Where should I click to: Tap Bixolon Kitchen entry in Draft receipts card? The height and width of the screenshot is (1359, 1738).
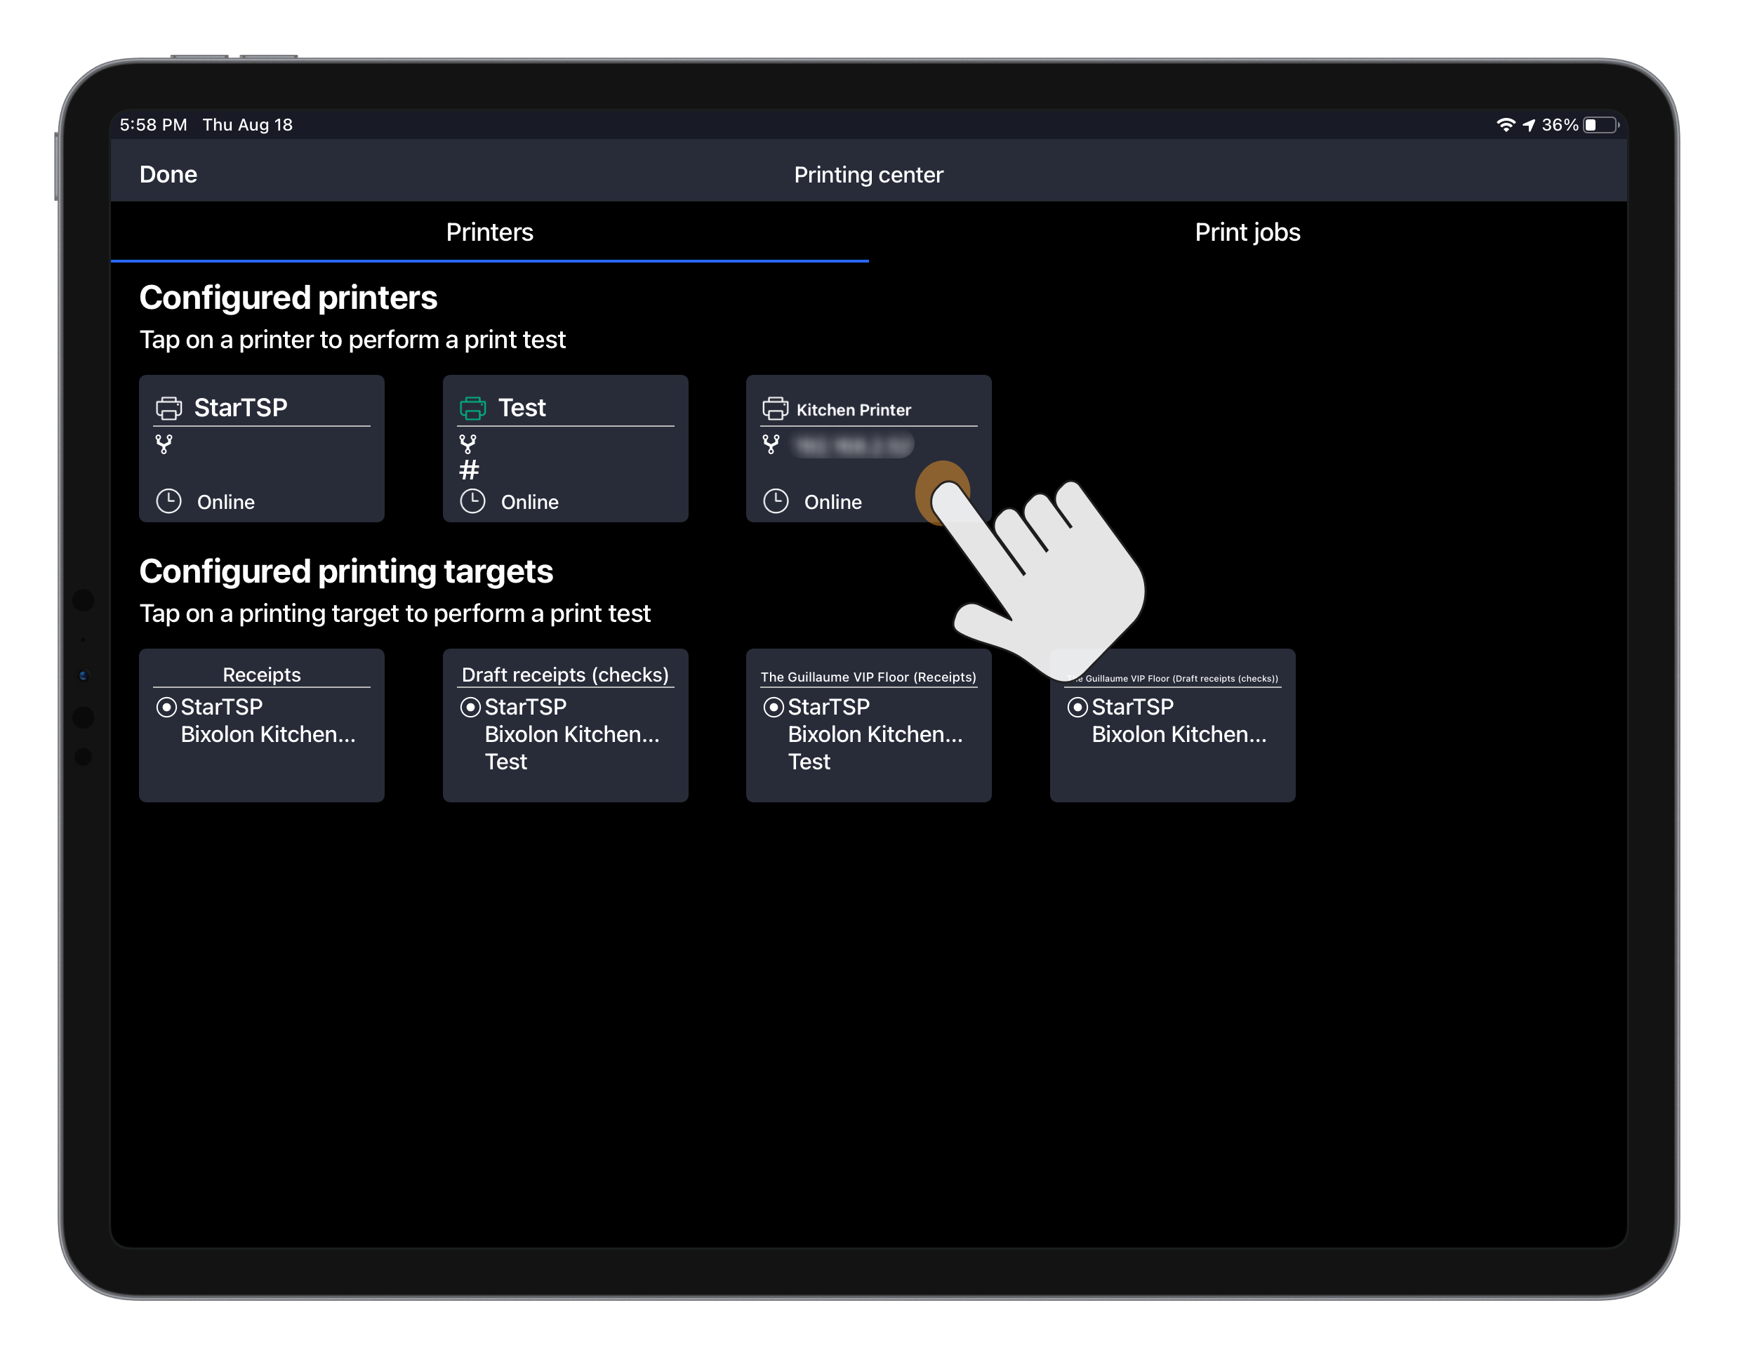(571, 734)
